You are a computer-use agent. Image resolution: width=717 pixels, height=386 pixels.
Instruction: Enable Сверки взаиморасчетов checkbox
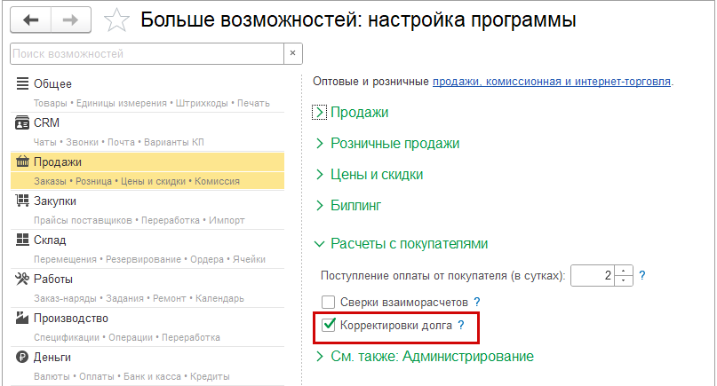pos(329,302)
